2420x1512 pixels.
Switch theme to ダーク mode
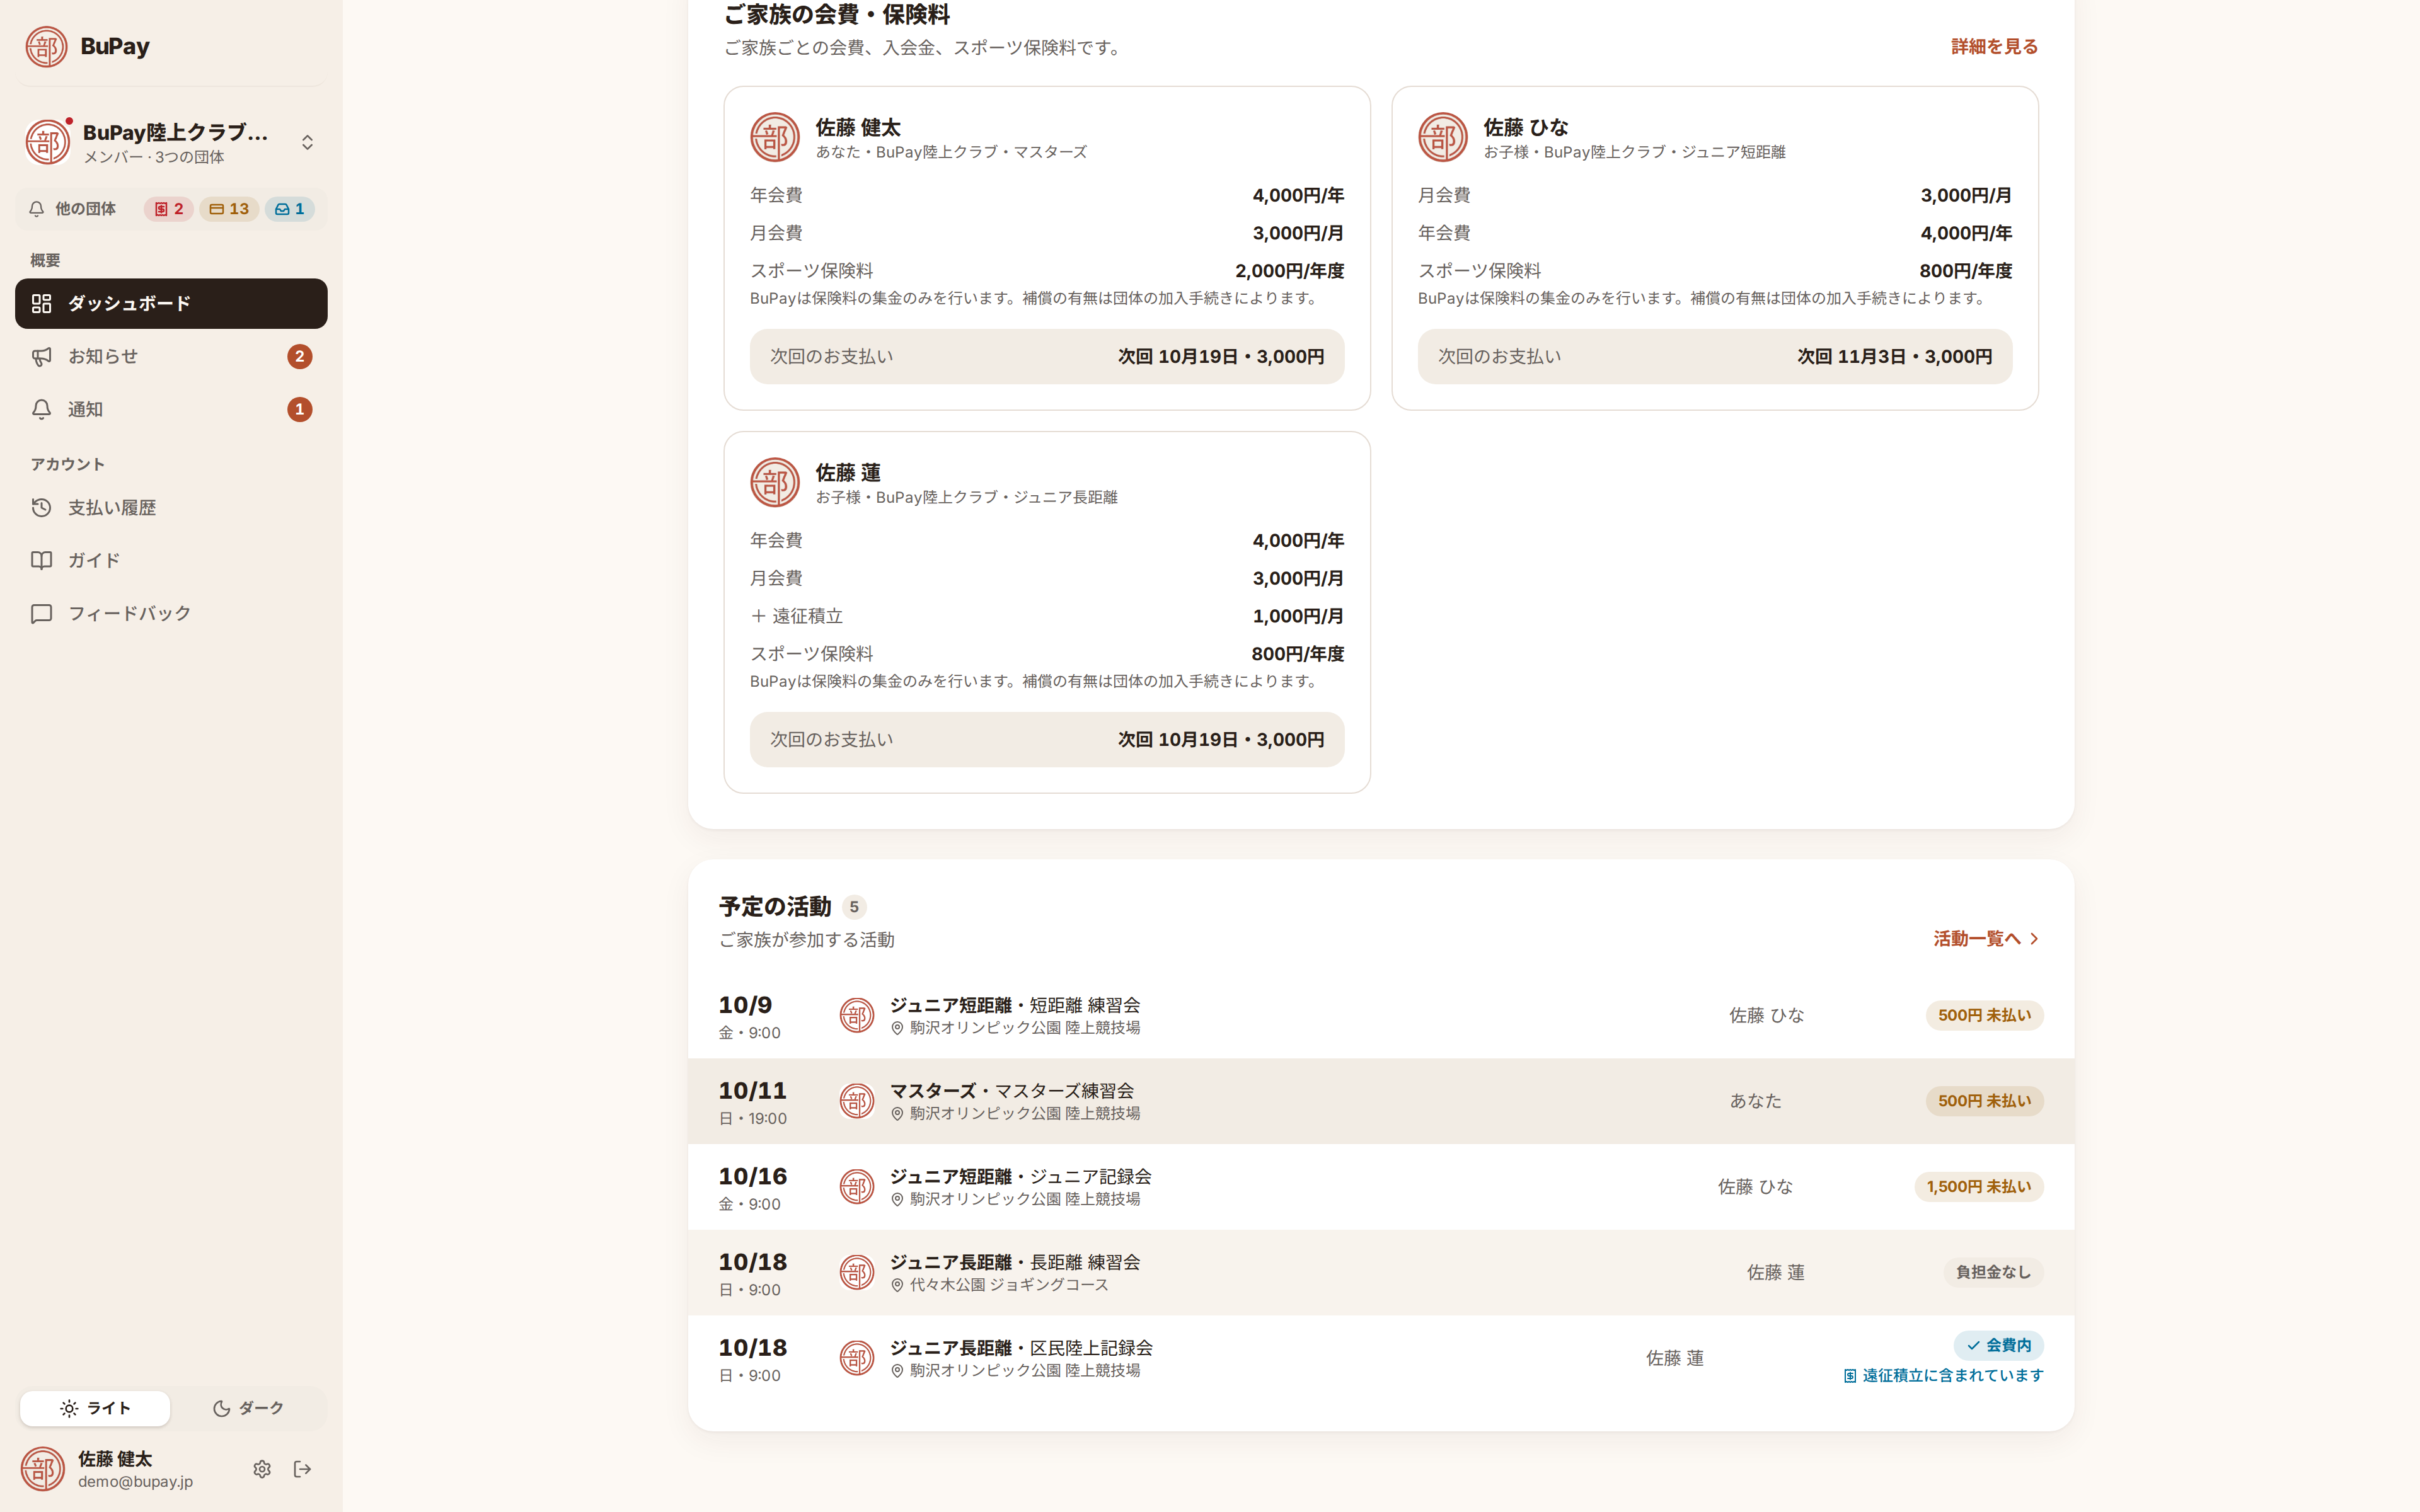248,1408
